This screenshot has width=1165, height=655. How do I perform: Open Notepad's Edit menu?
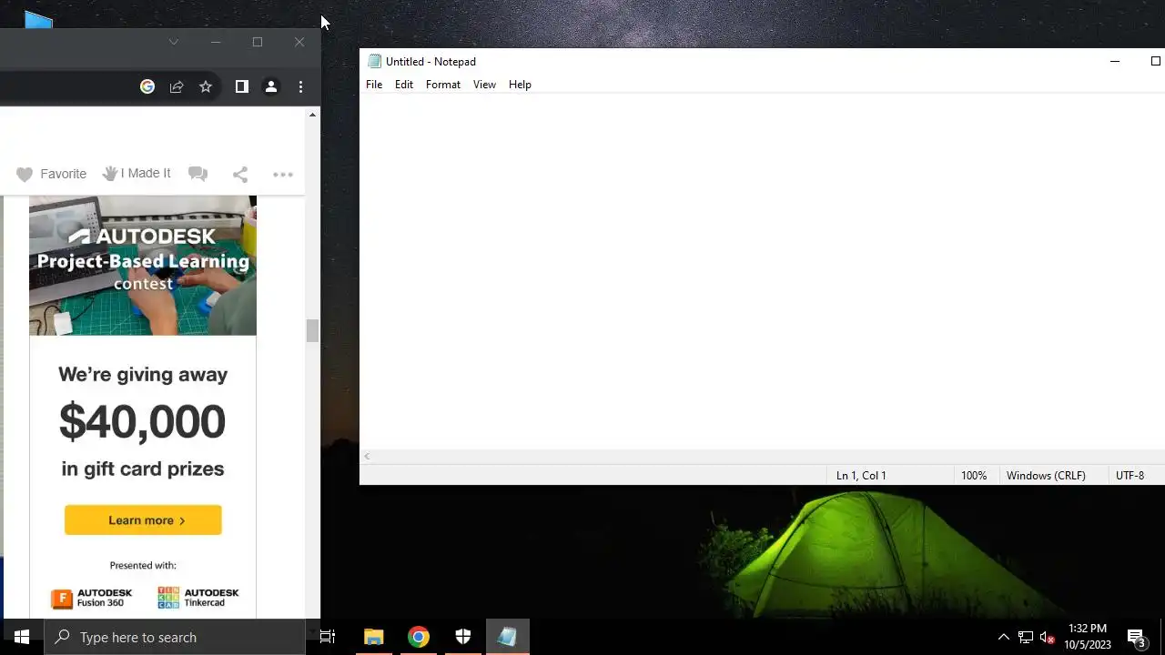click(x=404, y=85)
